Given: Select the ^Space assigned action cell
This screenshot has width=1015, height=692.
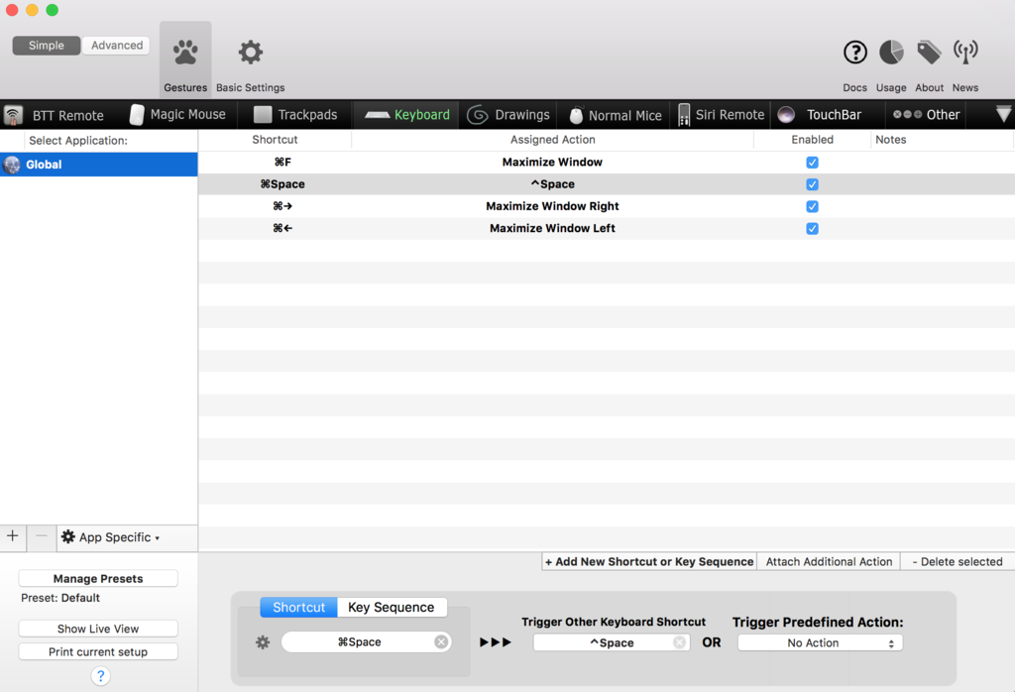Looking at the screenshot, I should 552,184.
